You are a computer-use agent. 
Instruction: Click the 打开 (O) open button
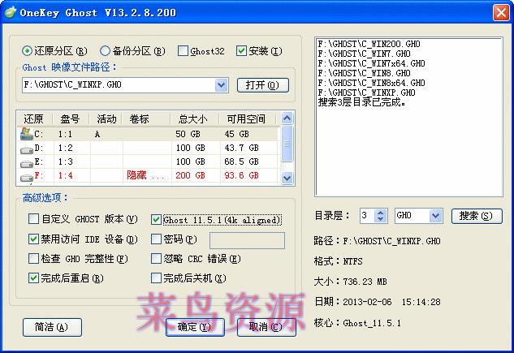[x=263, y=85]
